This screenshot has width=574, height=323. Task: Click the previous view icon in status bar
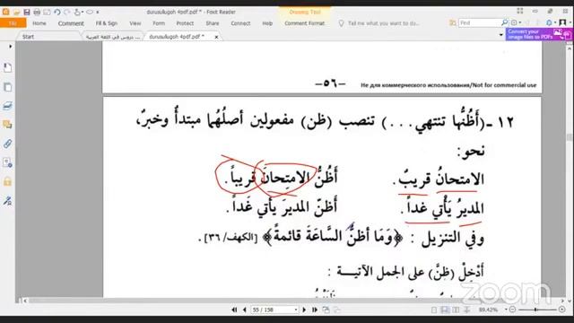click(326, 310)
